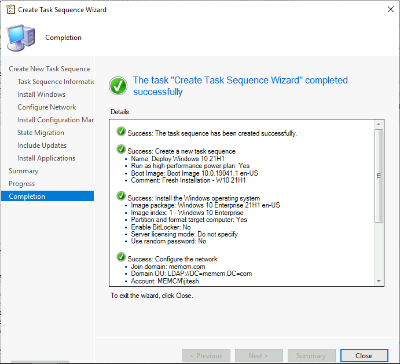Click 'Enable BitLocker: No' line
Screen dimensions: 400x364
[x=161, y=227]
